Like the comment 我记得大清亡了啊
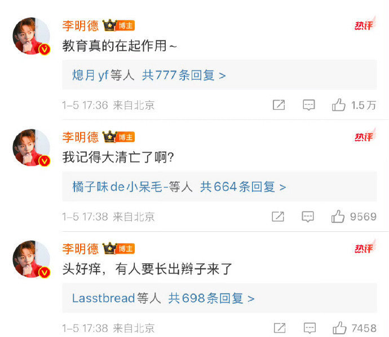The height and width of the screenshot is (337, 389). click(x=338, y=217)
